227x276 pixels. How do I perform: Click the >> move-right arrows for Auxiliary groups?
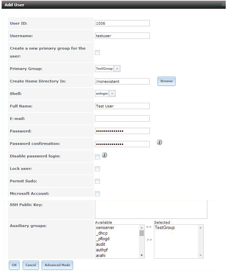tap(149, 240)
